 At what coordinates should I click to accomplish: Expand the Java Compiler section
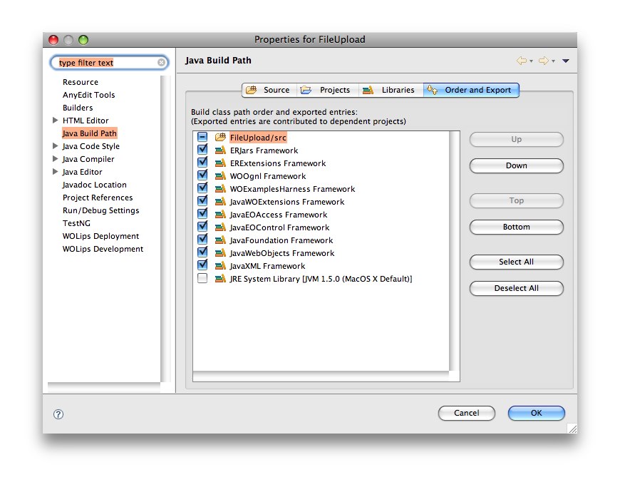[56, 159]
